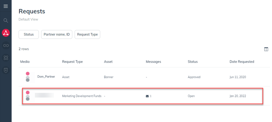Sort by Date Requested column header
272x122 pixels.
242,62
